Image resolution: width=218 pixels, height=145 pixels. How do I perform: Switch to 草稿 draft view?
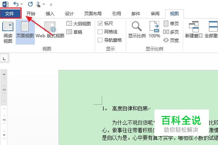74,32
